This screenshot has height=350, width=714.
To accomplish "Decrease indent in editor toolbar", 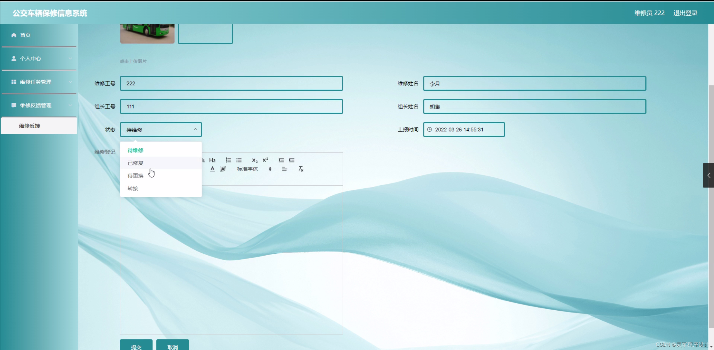I will [x=281, y=160].
